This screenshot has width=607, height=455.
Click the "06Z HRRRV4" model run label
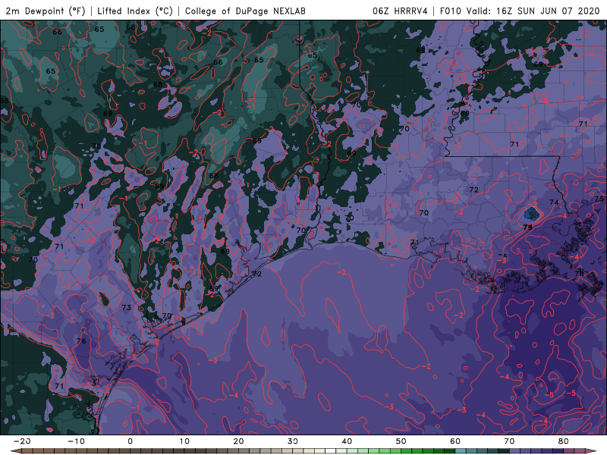click(400, 11)
